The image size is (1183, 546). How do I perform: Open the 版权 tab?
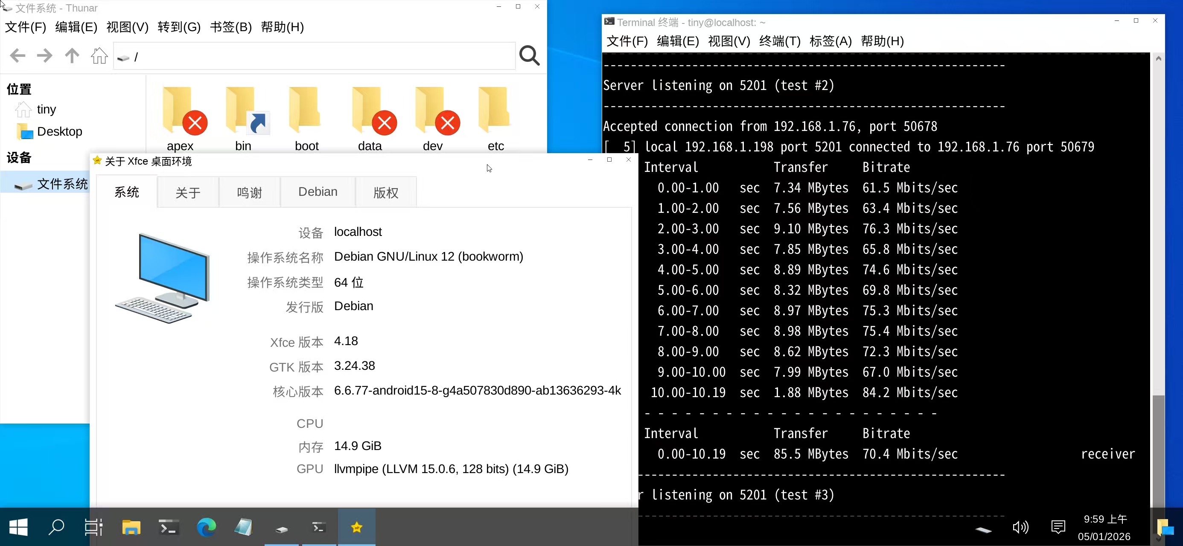pos(385,193)
